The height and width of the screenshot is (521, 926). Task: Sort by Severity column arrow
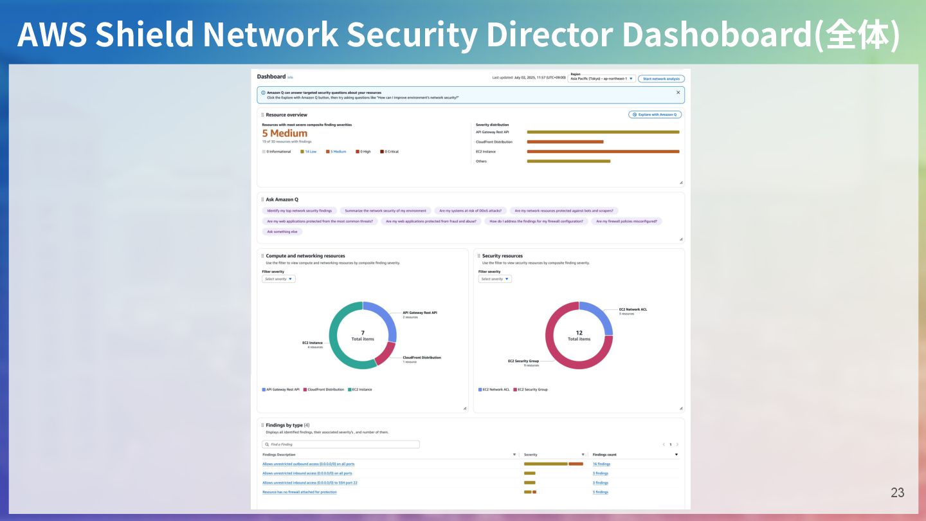click(583, 455)
